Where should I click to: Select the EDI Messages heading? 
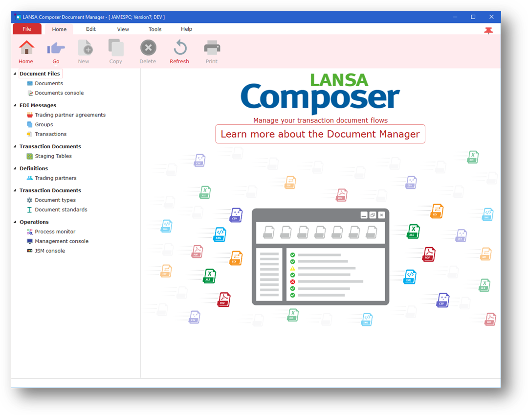pyautogui.click(x=38, y=105)
